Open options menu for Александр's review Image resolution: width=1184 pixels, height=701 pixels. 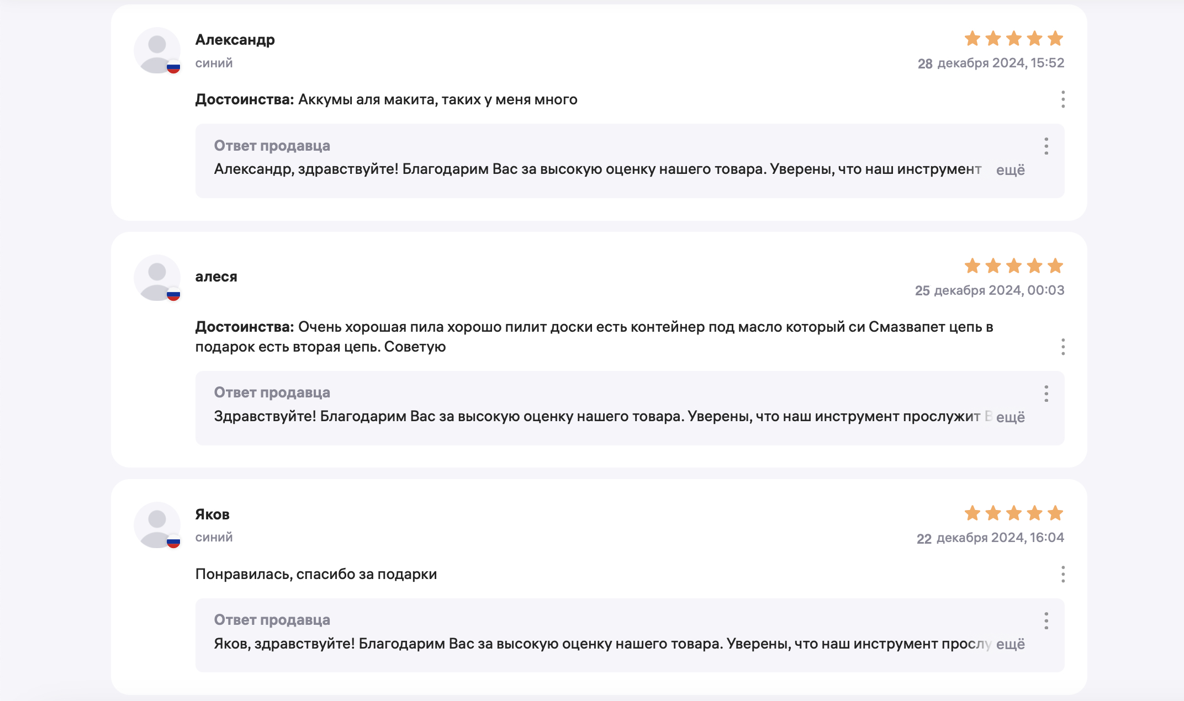[1063, 99]
